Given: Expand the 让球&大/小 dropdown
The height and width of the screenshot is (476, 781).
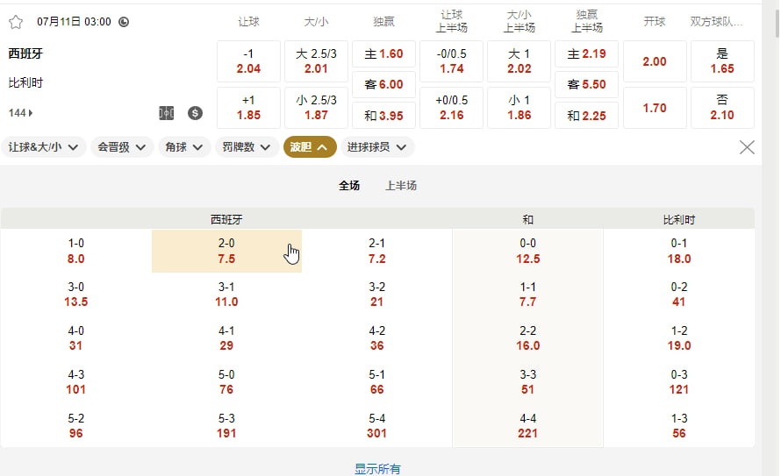Looking at the screenshot, I should click(43, 147).
